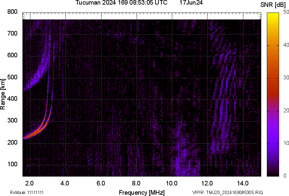Click frequency tick label '10.0'
The image size is (289, 196).
pos(172,183)
